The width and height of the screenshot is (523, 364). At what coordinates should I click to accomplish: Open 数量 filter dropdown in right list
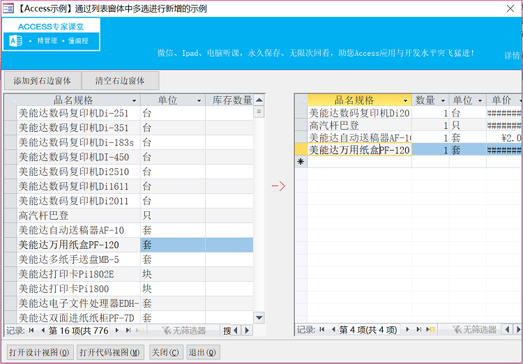443,100
